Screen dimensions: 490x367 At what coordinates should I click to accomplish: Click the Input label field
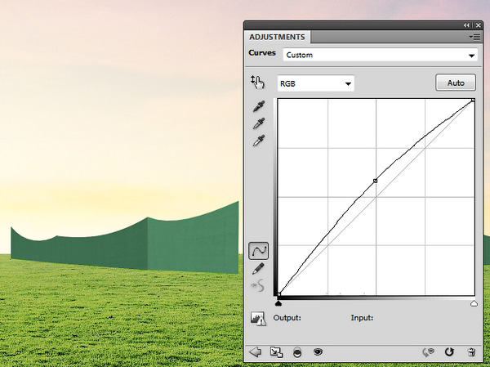pyautogui.click(x=362, y=318)
